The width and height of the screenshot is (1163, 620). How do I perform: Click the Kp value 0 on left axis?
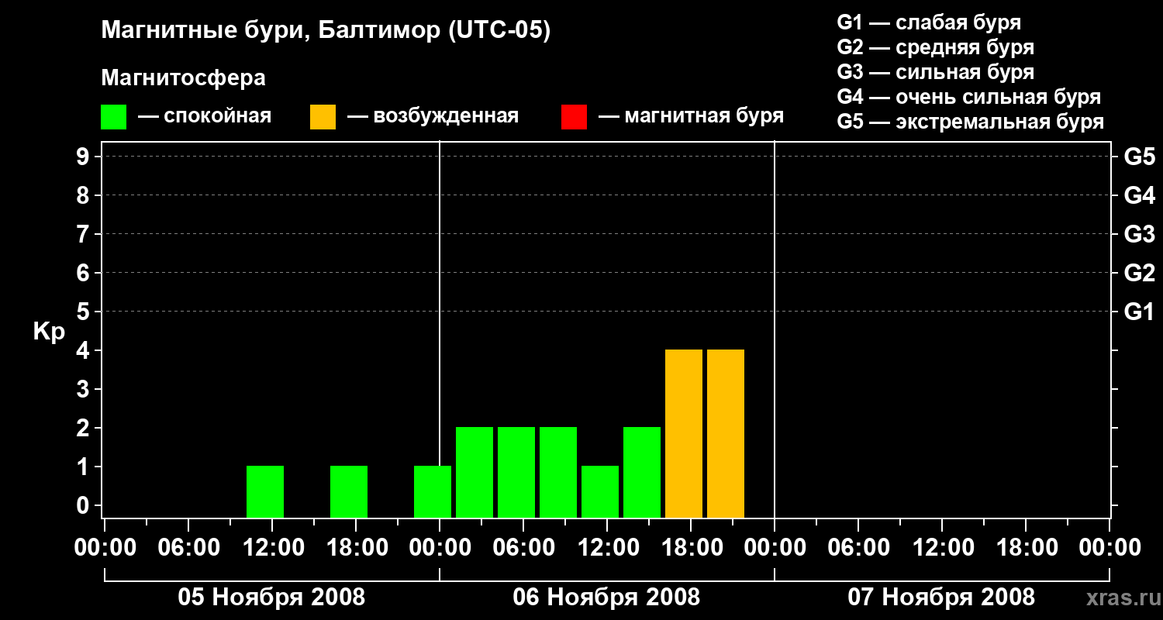(85, 505)
